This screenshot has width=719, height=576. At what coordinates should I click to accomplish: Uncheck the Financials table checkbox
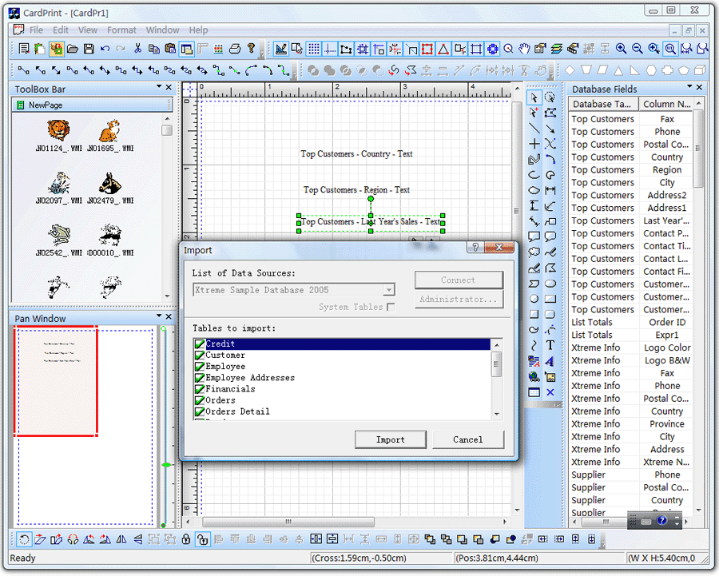200,389
